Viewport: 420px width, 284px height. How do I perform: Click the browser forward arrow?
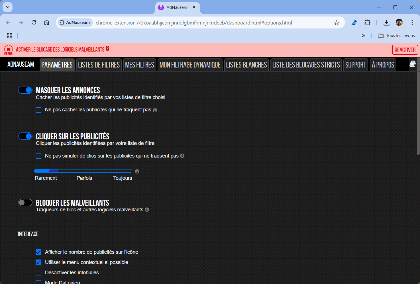[x=21, y=23]
